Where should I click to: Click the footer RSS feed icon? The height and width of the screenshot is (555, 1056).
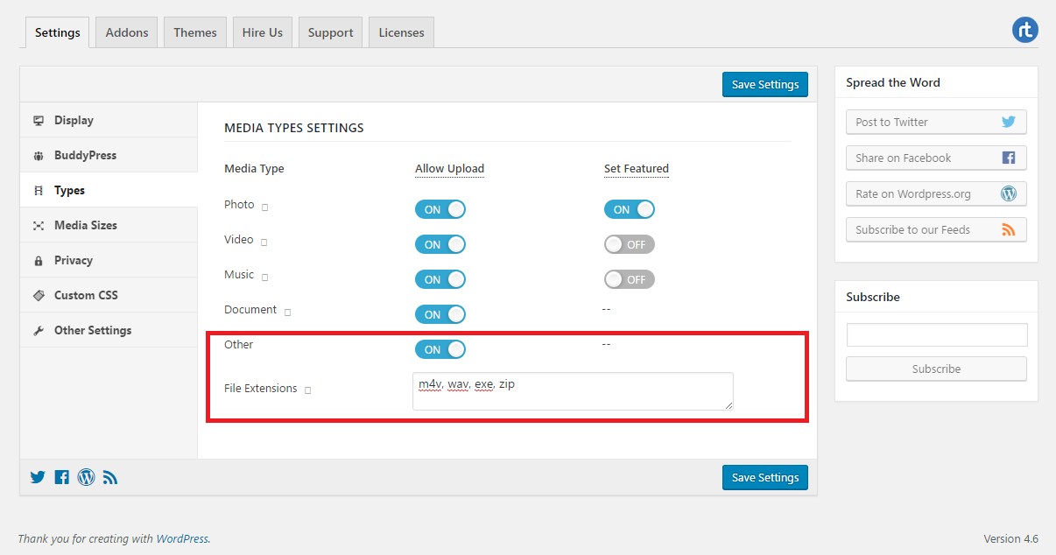(110, 477)
